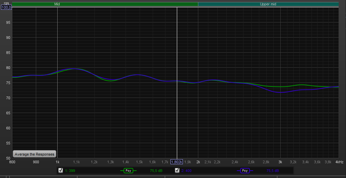
Task: Click the 800 frequency axis label
Action: 12,162
